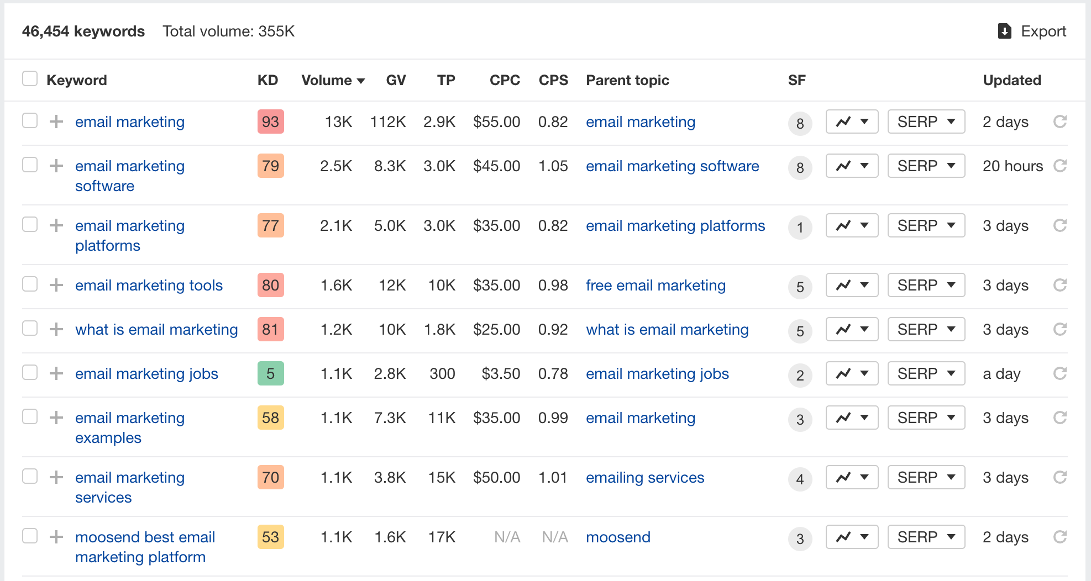Expand the SERP dropdown for "email marketing"
1091x581 pixels.
point(926,122)
